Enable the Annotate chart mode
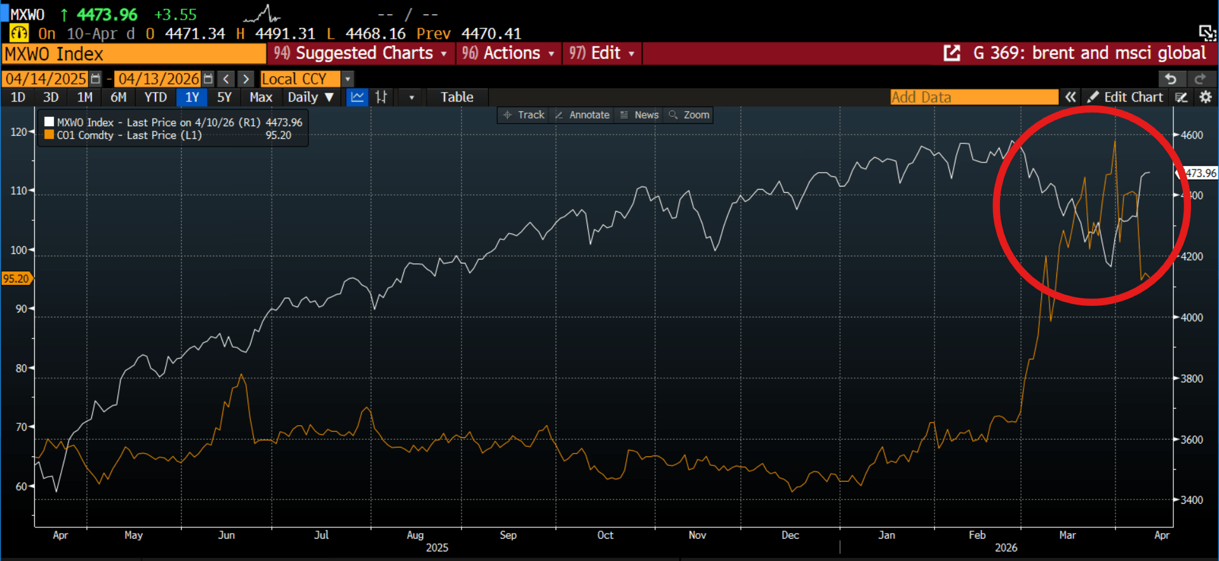Image resolution: width=1219 pixels, height=561 pixels. coord(582,115)
